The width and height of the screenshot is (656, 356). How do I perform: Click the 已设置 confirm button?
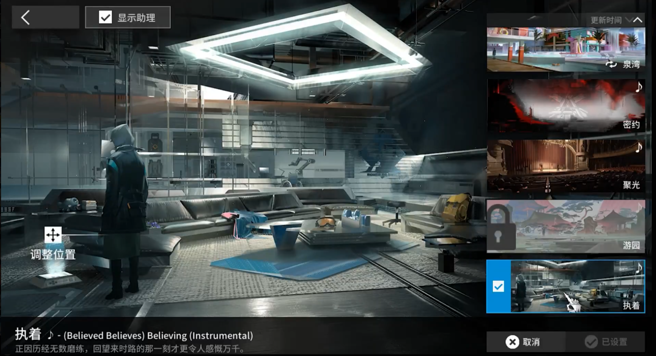pyautogui.click(x=605, y=342)
